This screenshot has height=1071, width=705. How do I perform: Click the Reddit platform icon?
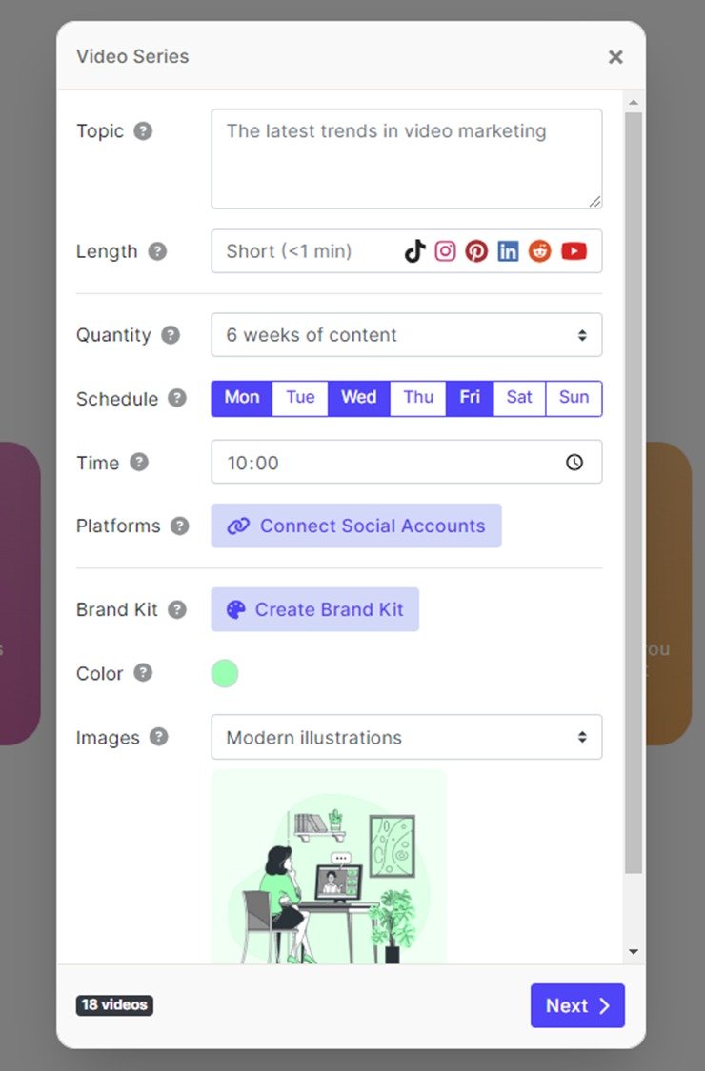click(x=539, y=250)
